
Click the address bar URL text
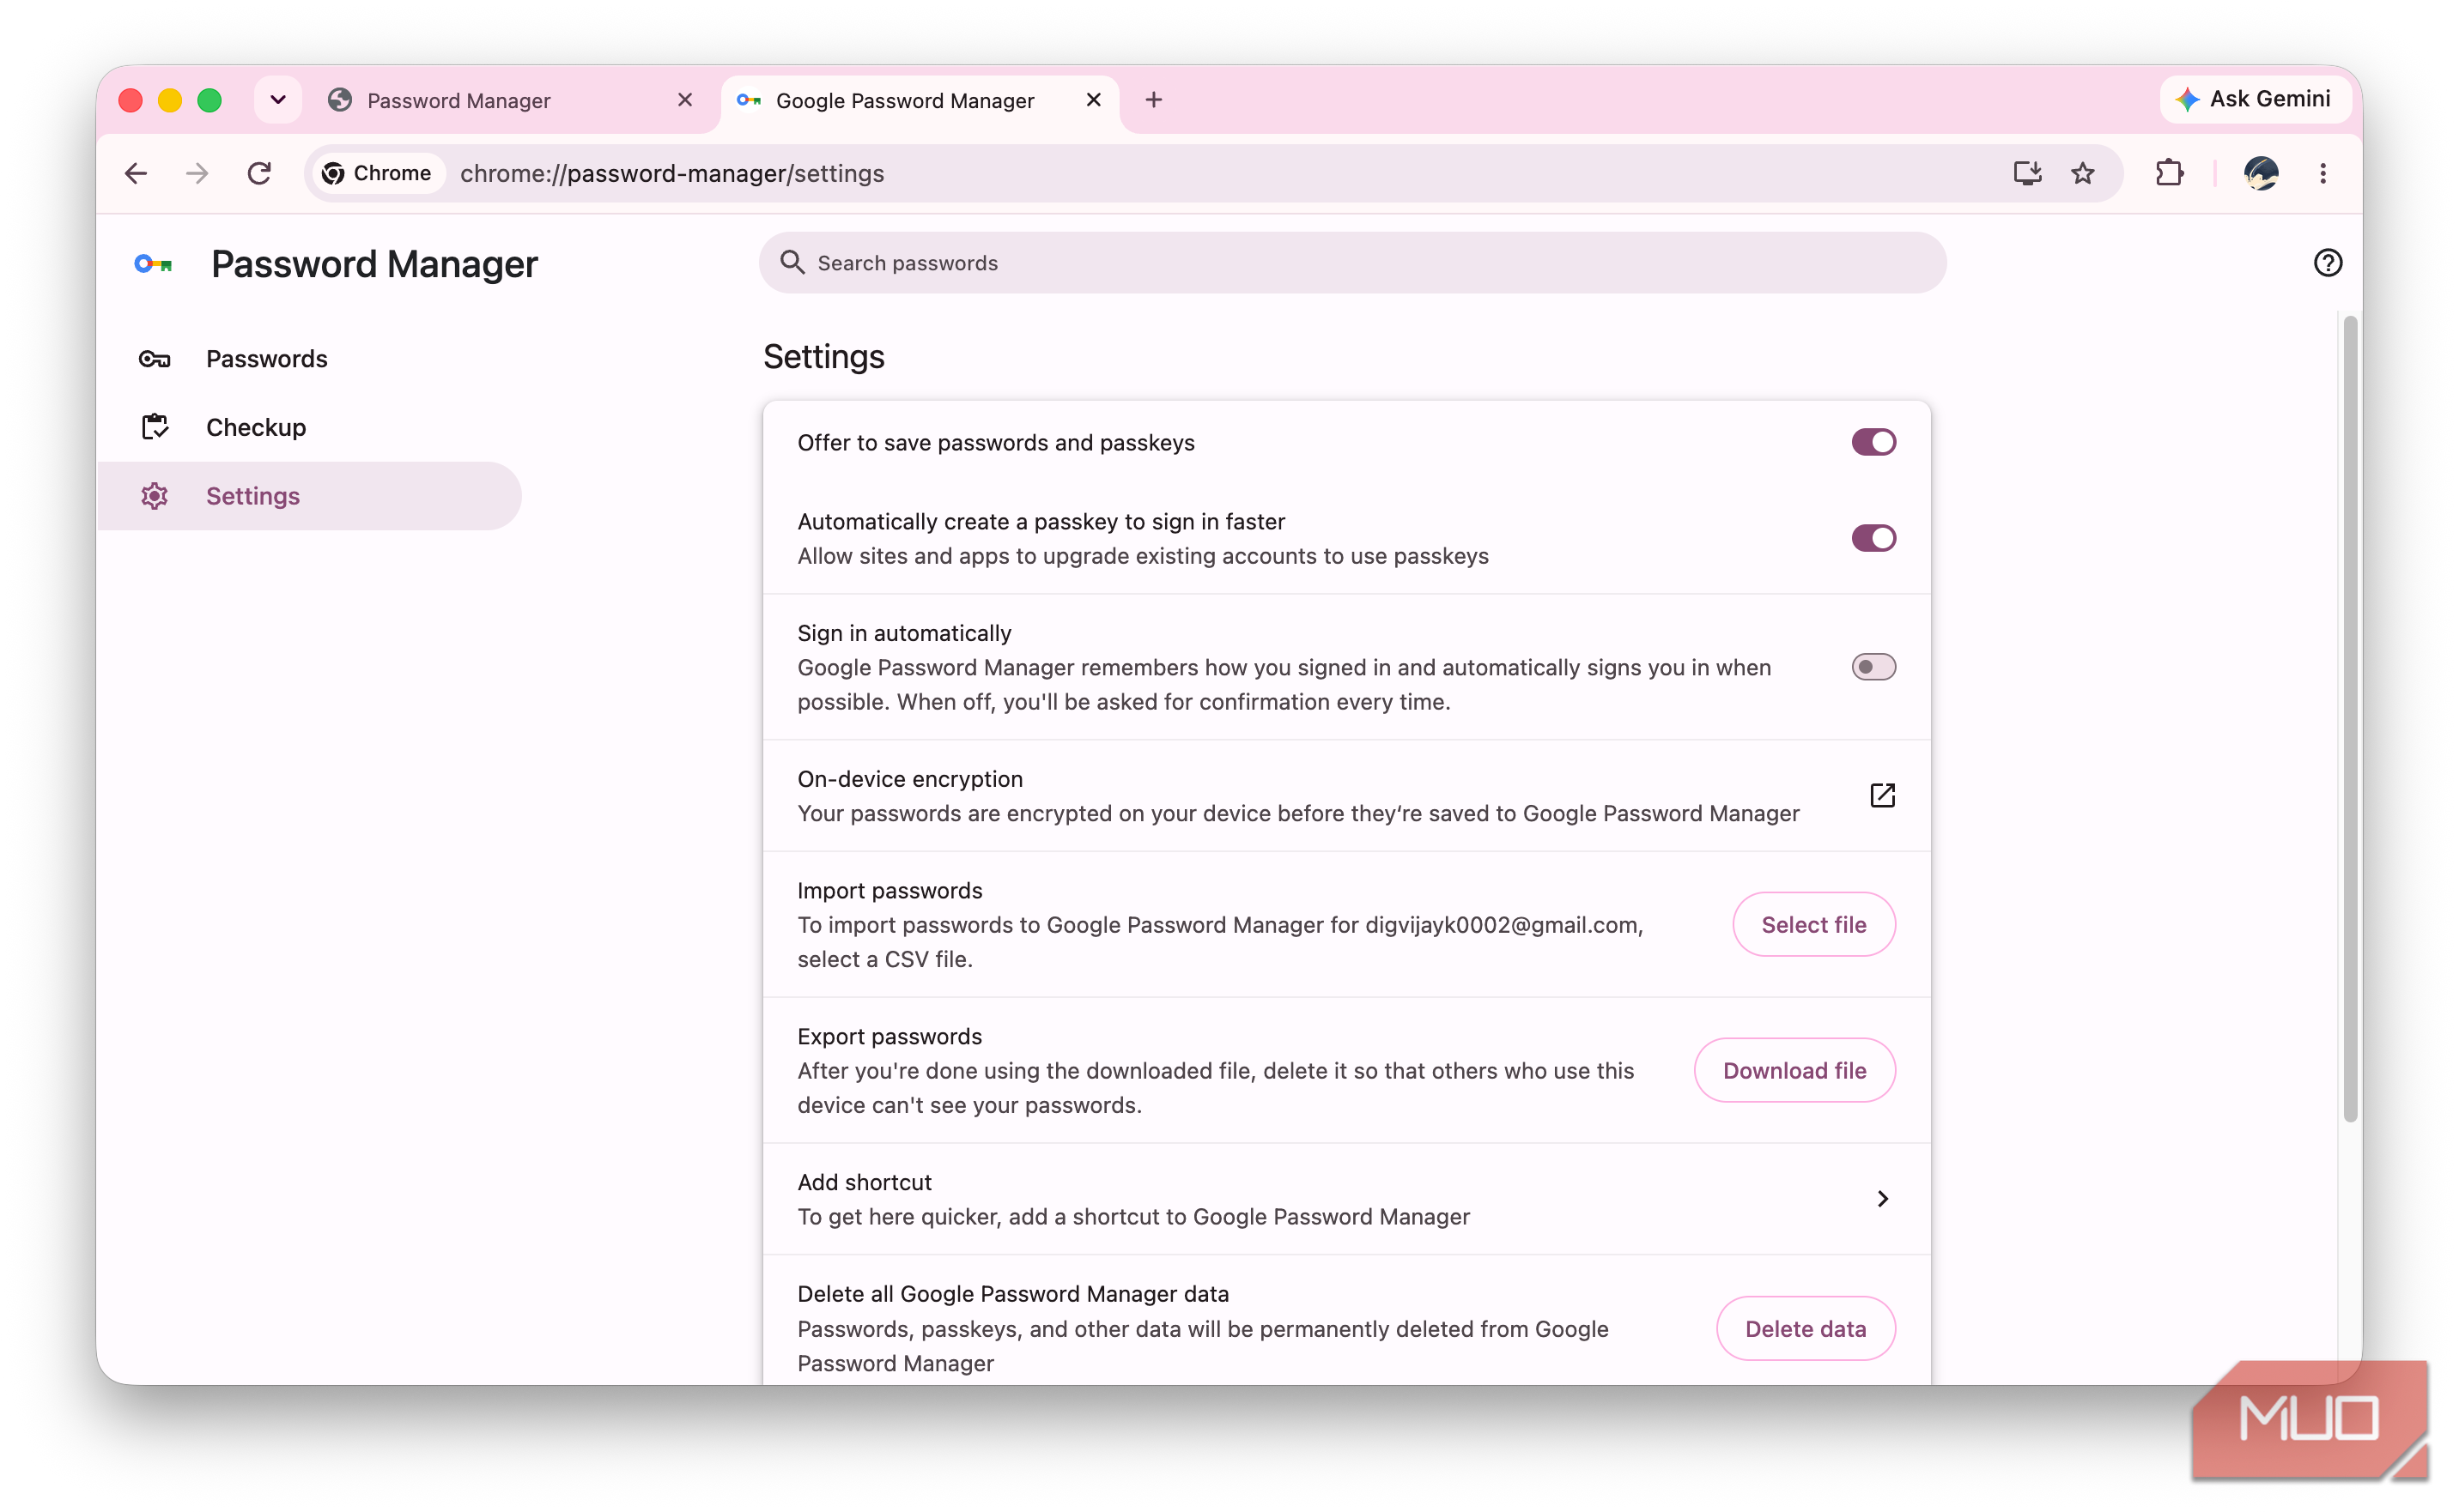point(671,174)
